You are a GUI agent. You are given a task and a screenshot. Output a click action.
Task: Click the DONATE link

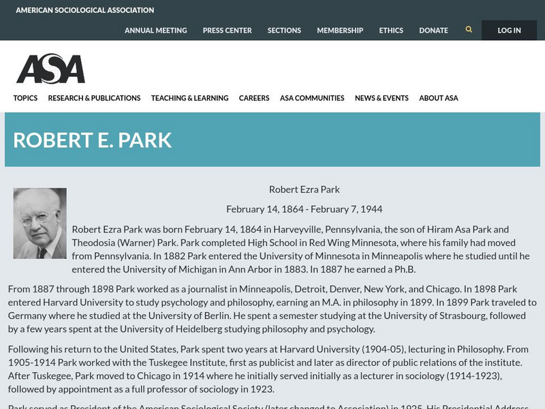[x=433, y=30]
